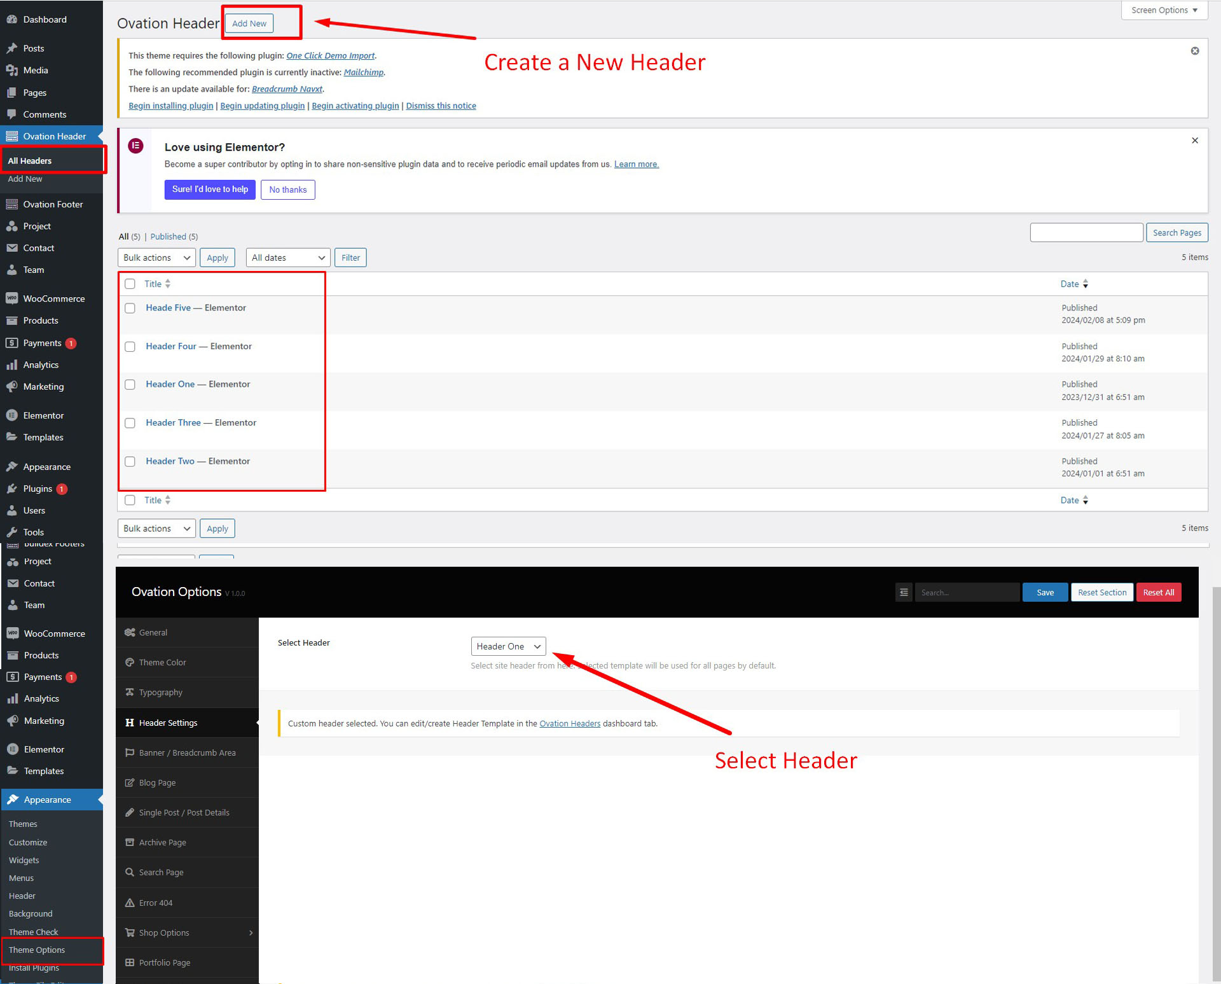Open the bottom Bulk actions dropdown
The image size is (1221, 984).
(156, 529)
